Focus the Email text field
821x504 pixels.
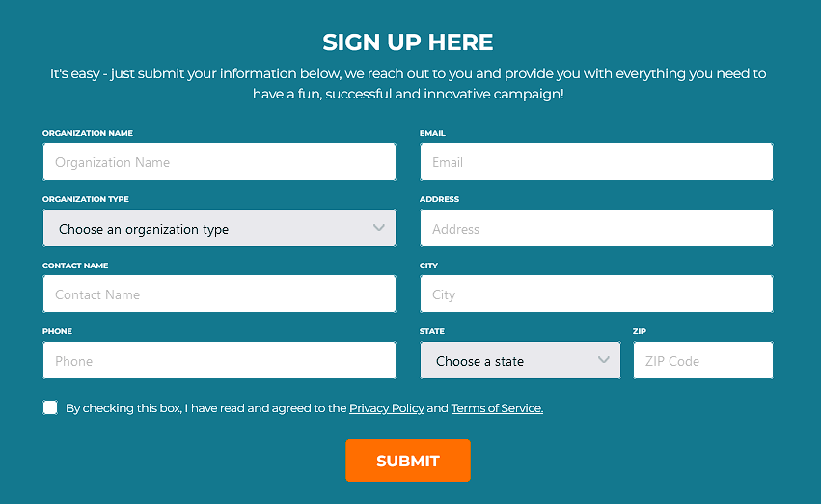click(x=596, y=162)
